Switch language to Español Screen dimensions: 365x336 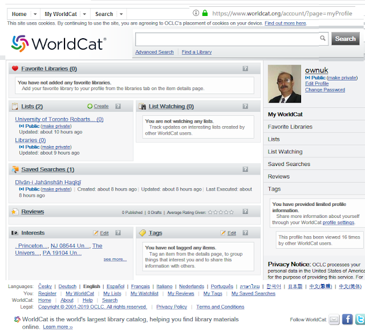click(115, 286)
